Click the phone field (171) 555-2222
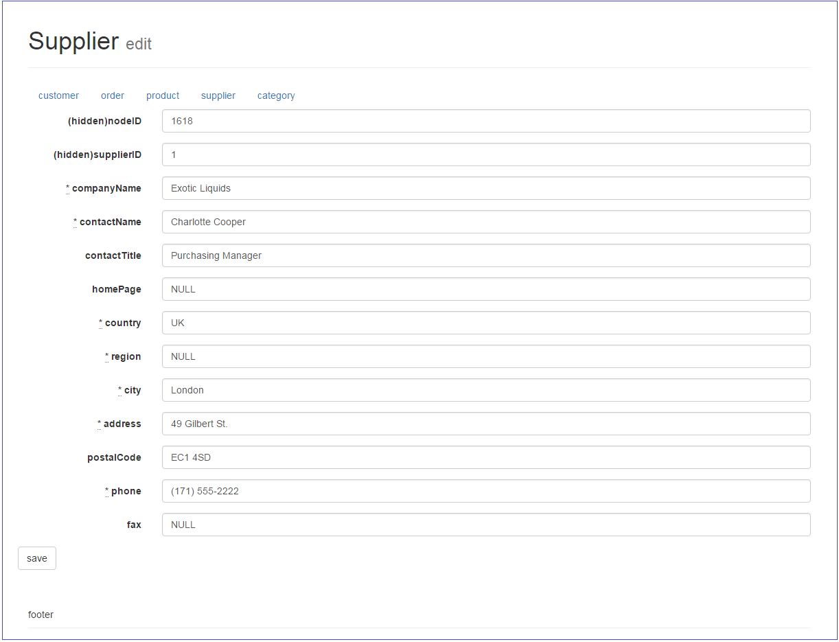 pos(486,491)
